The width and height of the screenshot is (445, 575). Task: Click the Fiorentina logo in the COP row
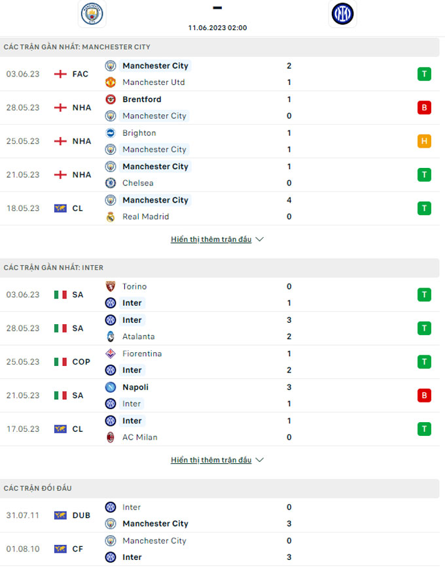109,353
